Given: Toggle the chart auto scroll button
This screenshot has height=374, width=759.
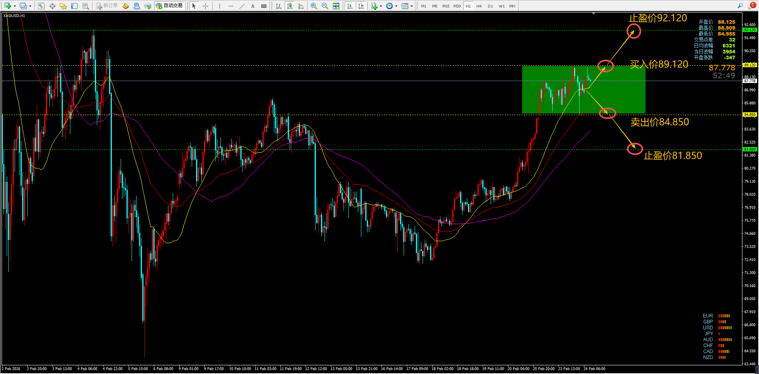Looking at the screenshot, I should [x=350, y=6].
